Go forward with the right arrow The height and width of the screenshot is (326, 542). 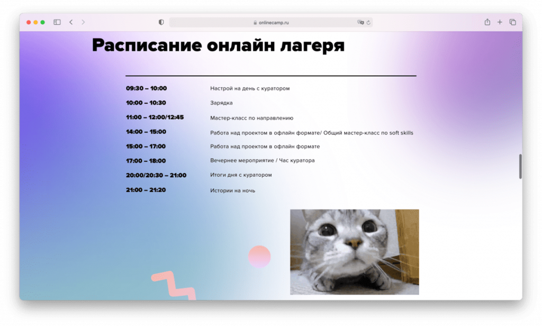(83, 22)
